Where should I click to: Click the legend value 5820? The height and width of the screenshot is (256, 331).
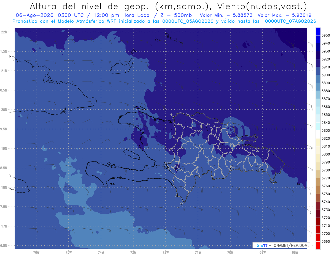[326, 138]
